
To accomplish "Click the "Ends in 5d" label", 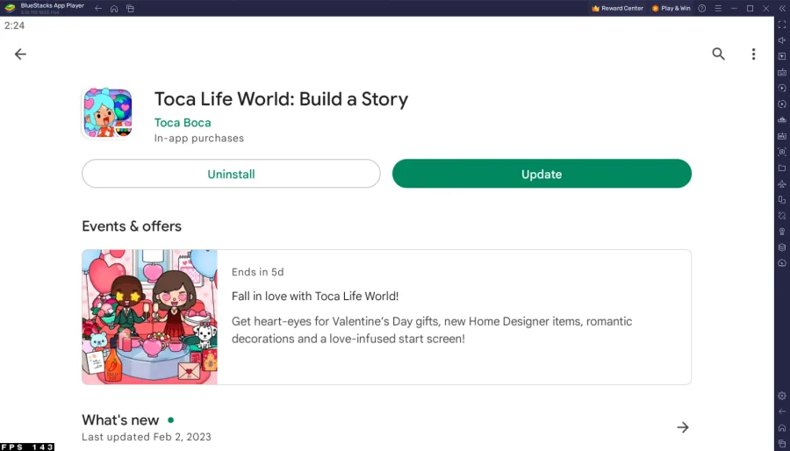I will pos(257,272).
